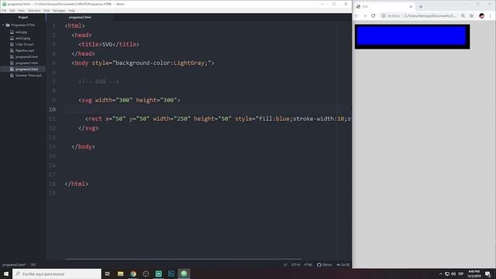Select programa2.html in the tree view
The height and width of the screenshot is (279, 496).
(26, 69)
